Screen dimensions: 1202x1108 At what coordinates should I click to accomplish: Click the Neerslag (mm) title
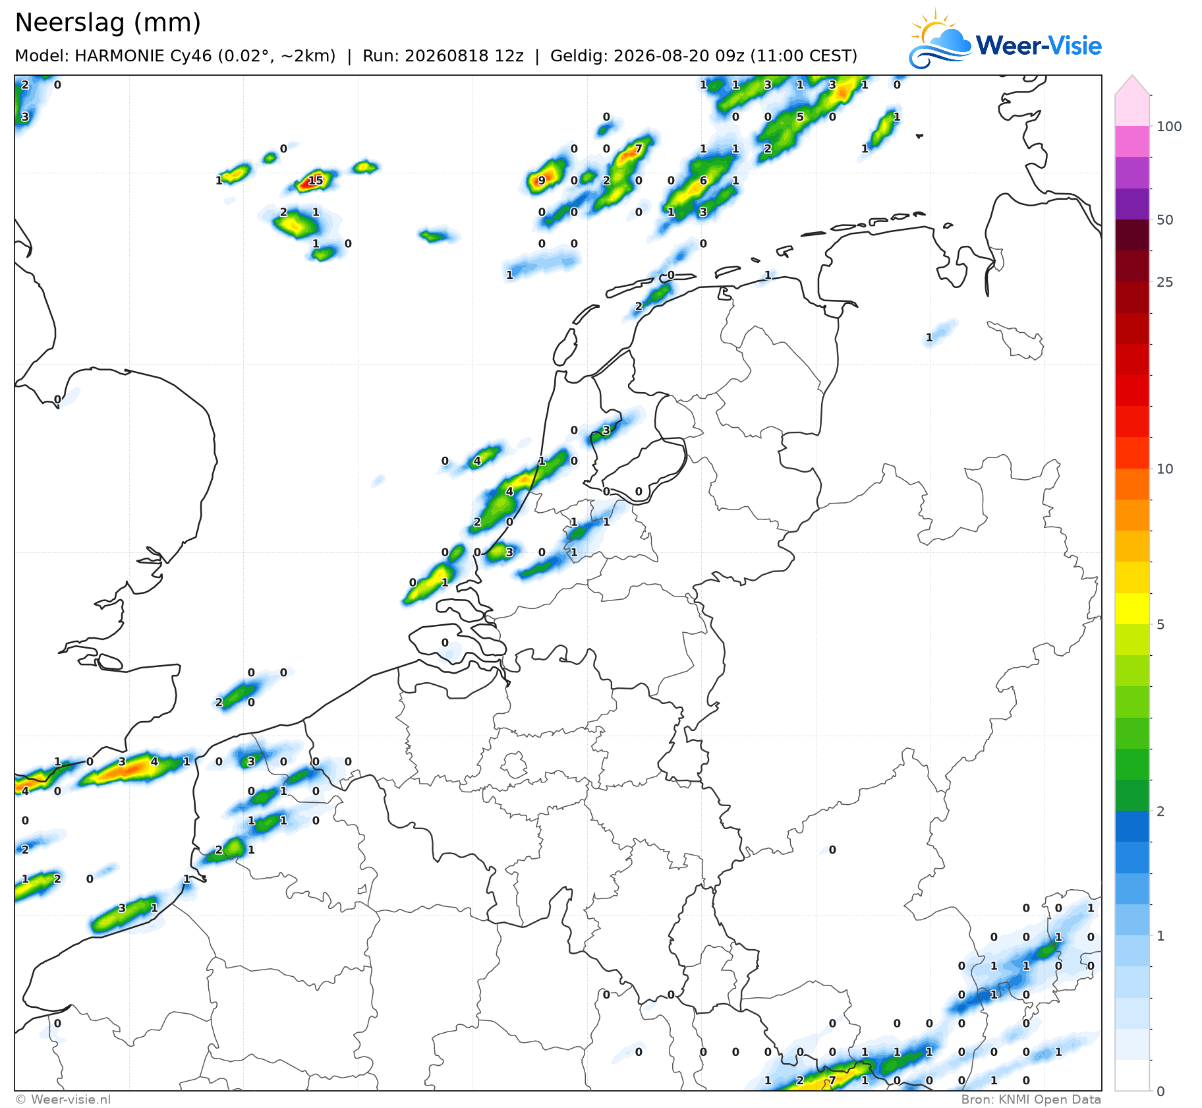(x=108, y=23)
